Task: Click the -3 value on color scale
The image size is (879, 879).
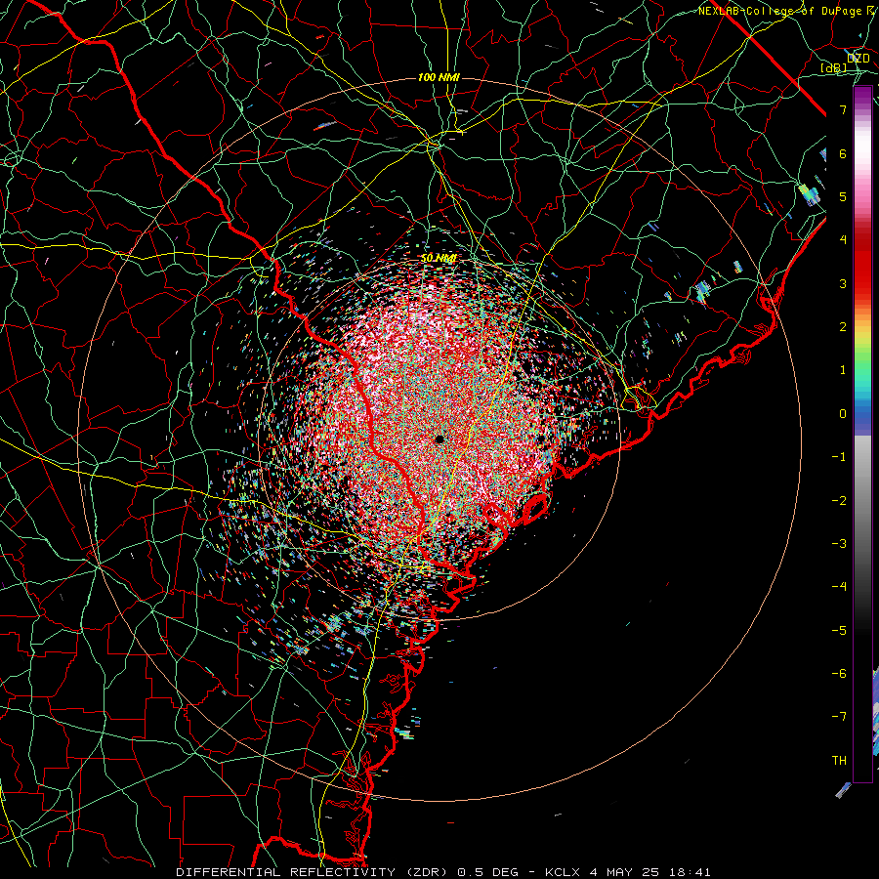Action: click(x=839, y=544)
